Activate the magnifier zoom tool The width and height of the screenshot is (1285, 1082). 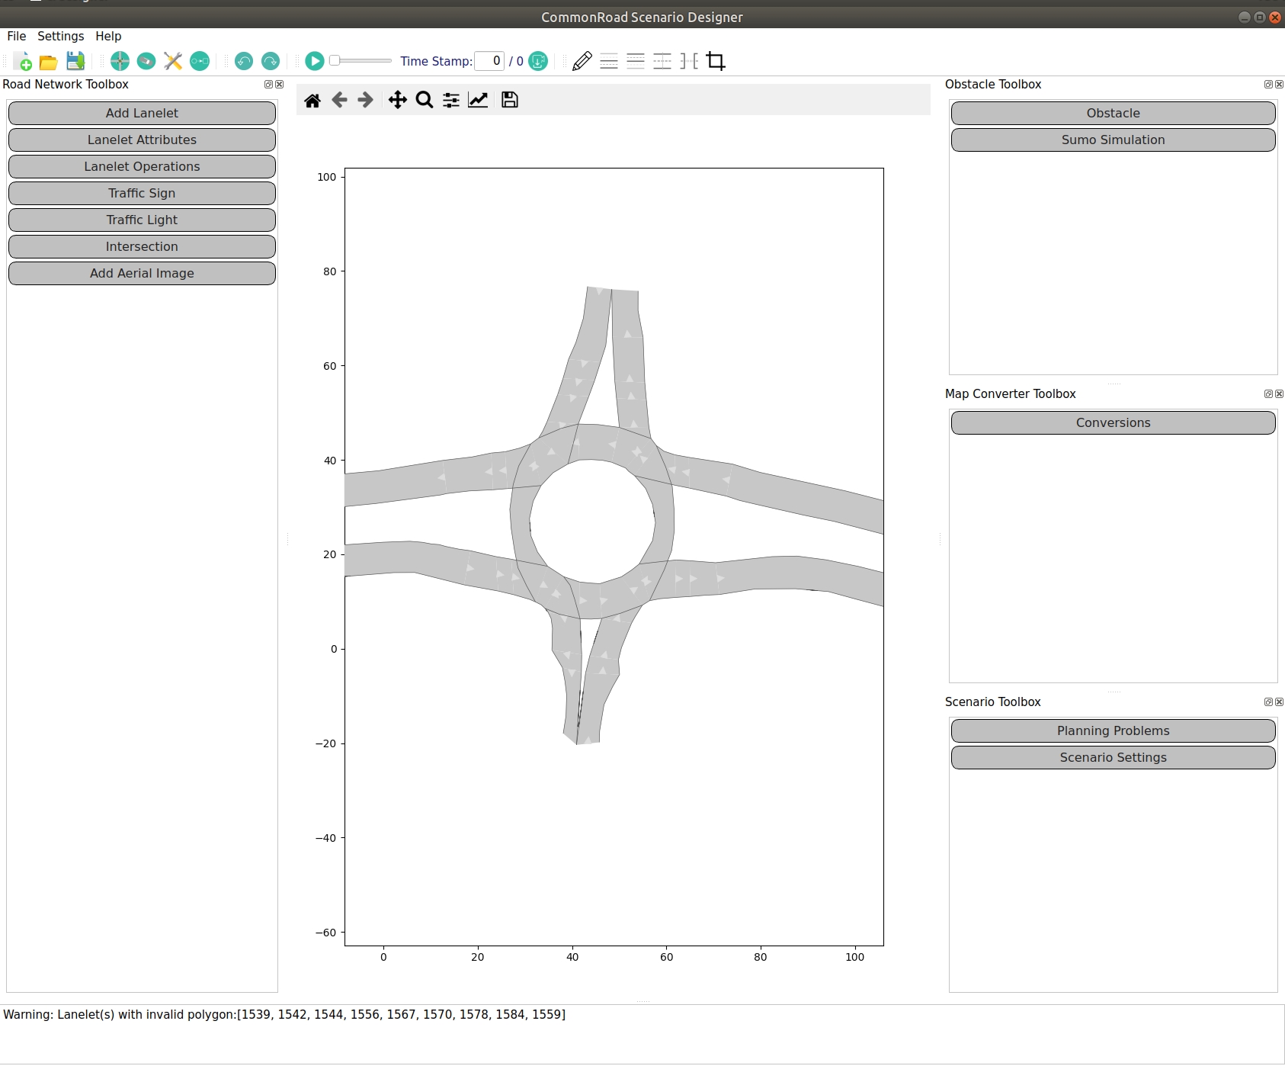[x=425, y=100]
